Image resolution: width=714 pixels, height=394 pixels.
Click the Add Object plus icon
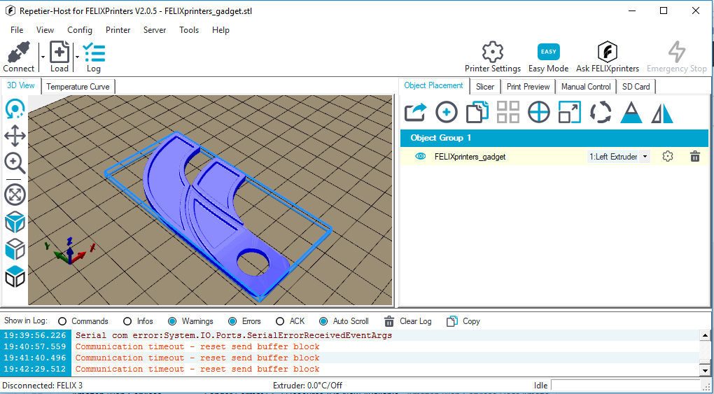tap(447, 112)
